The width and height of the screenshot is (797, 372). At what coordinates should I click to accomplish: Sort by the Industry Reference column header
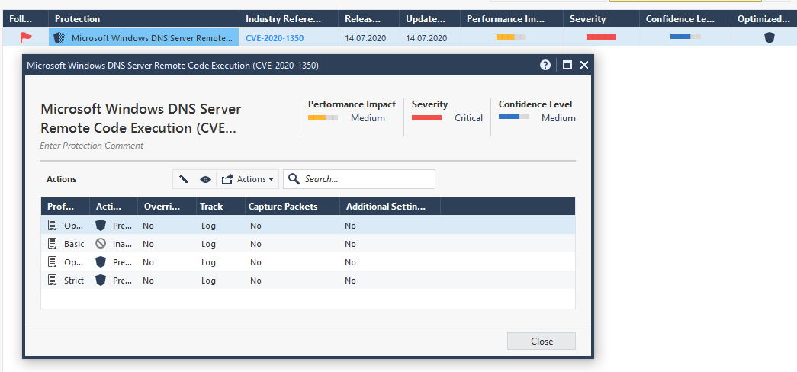(x=289, y=19)
